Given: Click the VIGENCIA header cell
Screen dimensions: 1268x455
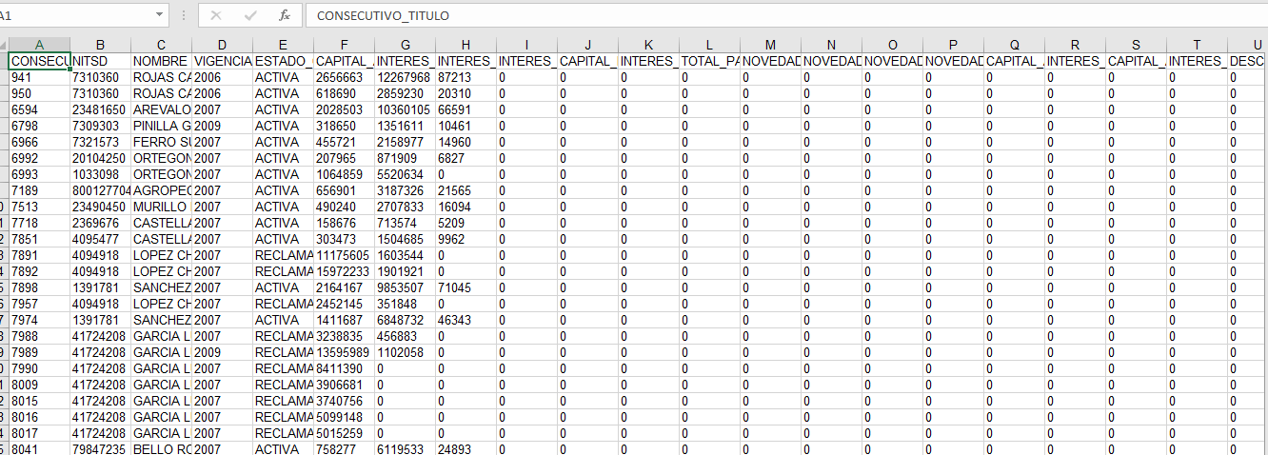Looking at the screenshot, I should 222,61.
